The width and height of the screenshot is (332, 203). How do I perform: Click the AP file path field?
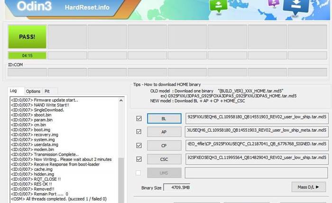[x=257, y=132]
